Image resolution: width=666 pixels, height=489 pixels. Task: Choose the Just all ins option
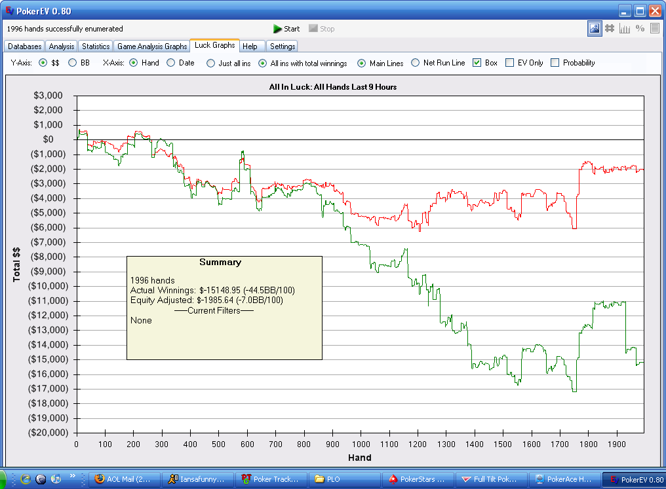pos(210,63)
